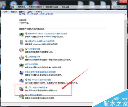Maximize the window
Viewport: 128px width, 107px height.
tap(118, 2)
